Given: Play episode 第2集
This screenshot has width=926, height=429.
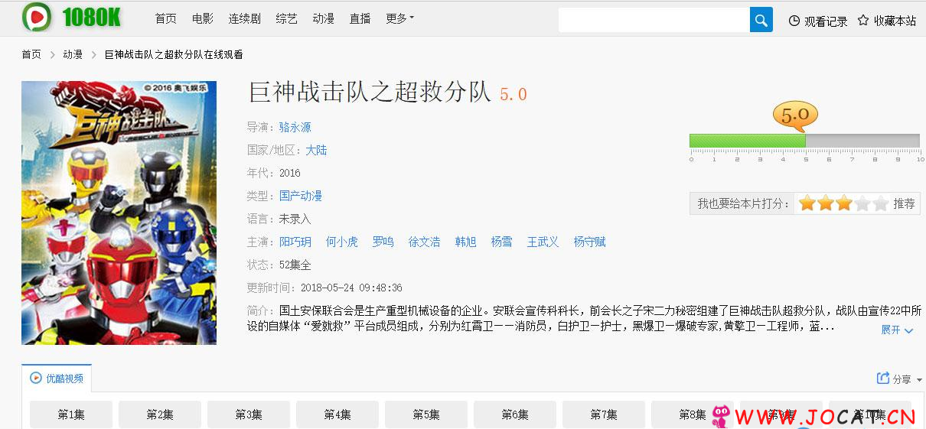Looking at the screenshot, I should pos(160,414).
